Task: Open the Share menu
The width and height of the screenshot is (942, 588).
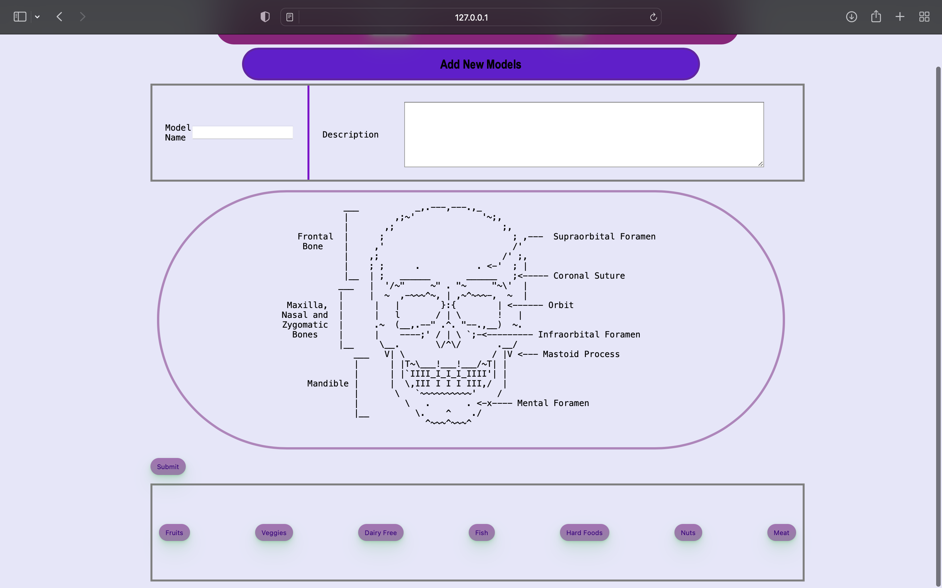Action: (876, 16)
